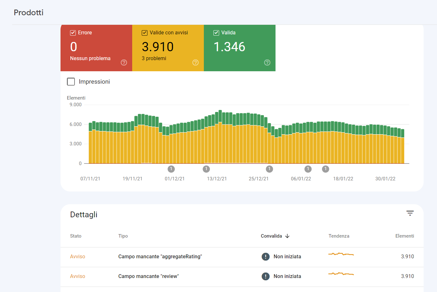This screenshot has height=292, width=437.
Task: Click the trend sparkline for review row
Action: 341,274
